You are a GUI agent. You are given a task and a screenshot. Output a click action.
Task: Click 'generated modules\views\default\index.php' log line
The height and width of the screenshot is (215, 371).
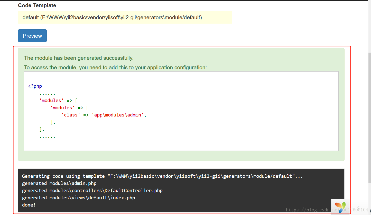(x=79, y=198)
